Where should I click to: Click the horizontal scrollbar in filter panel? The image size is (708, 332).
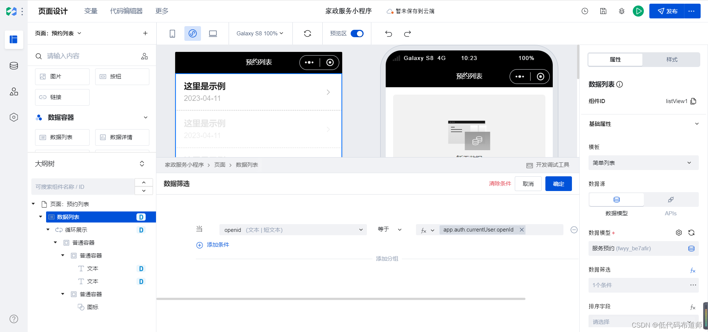pyautogui.click(x=341, y=299)
